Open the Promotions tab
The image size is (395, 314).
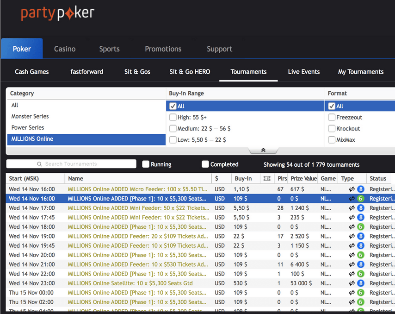coord(163,49)
